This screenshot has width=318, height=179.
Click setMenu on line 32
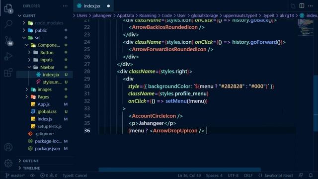(176, 101)
